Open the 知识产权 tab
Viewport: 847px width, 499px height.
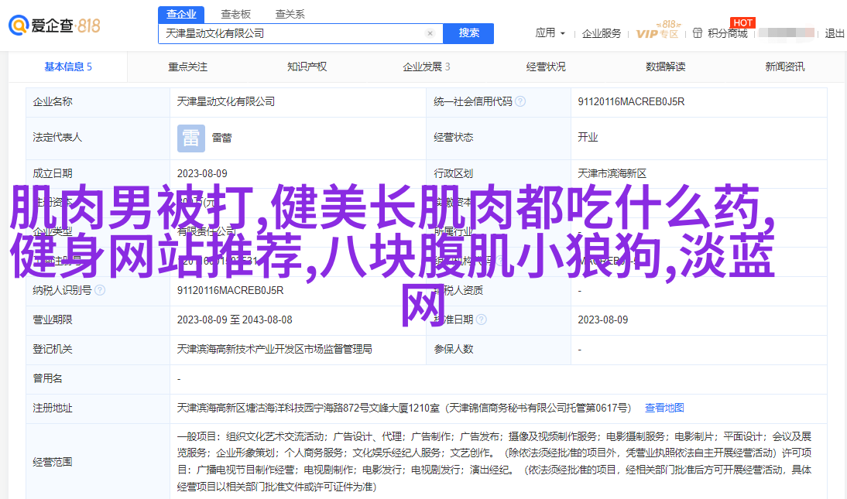tap(307, 67)
